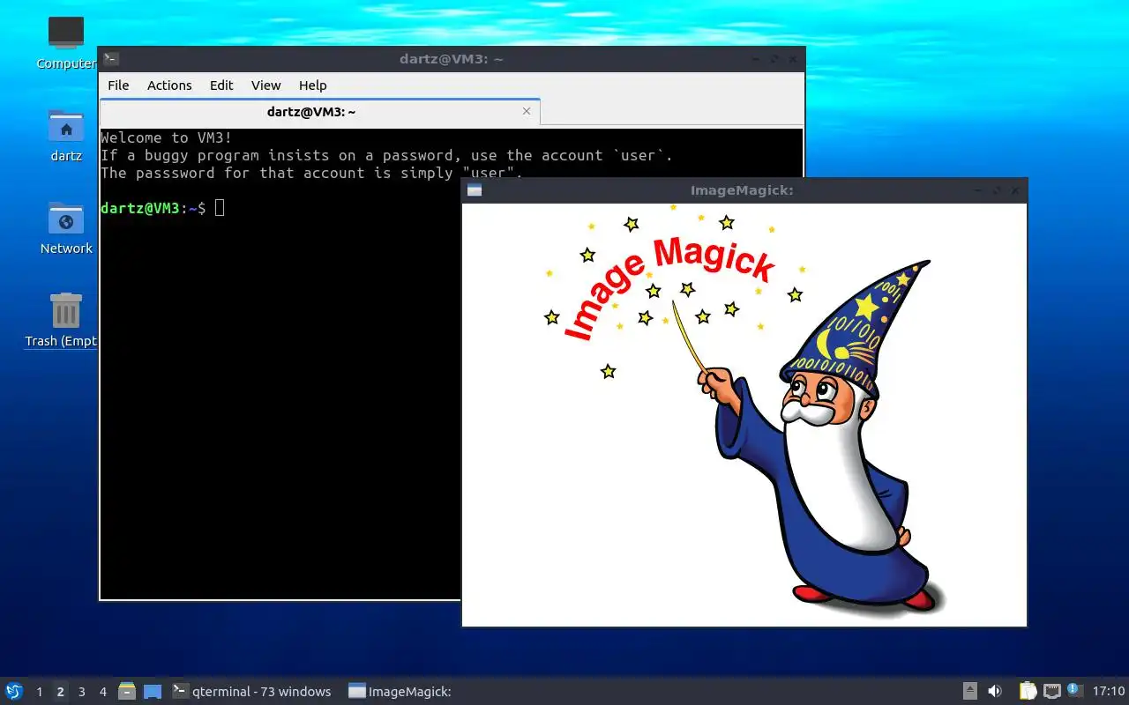
Task: Click the ImageMagick window icon in titlebar
Action: pyautogui.click(x=475, y=190)
